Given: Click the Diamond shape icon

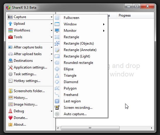Looking at the screenshot, I should 57,82.
